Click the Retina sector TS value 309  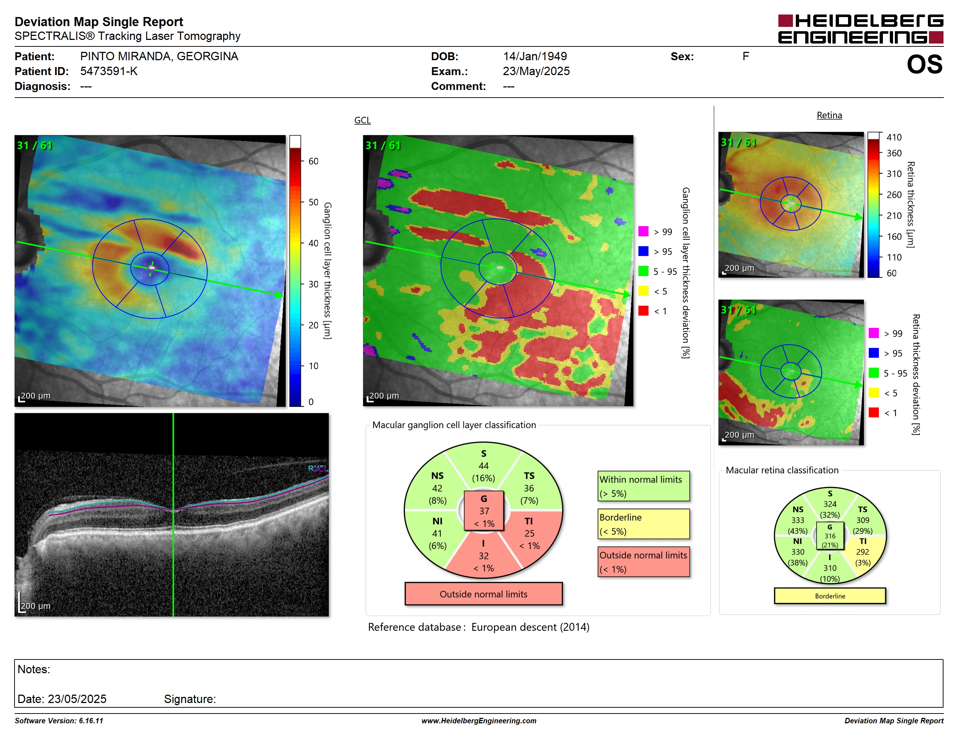[x=862, y=520]
